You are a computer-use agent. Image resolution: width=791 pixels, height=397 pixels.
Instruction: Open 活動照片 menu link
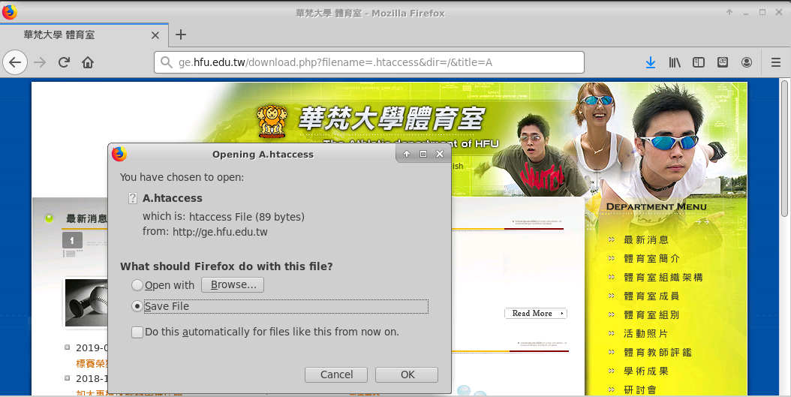coord(646,333)
